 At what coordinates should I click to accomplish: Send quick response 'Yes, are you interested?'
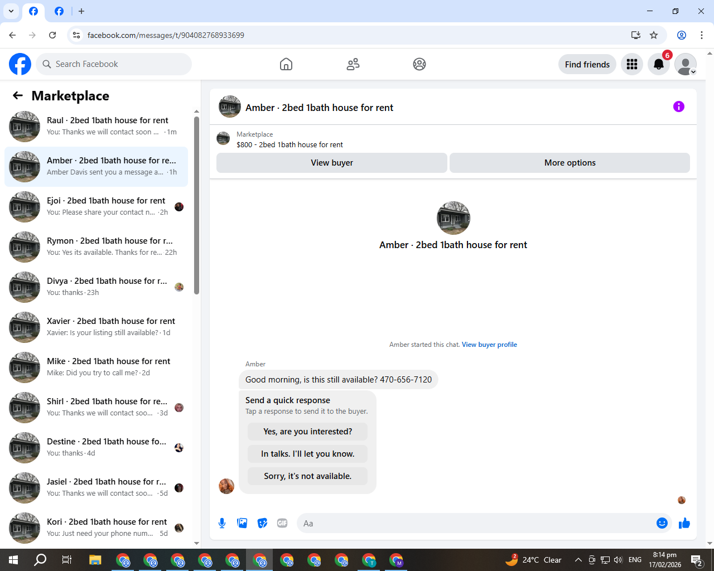tap(308, 432)
